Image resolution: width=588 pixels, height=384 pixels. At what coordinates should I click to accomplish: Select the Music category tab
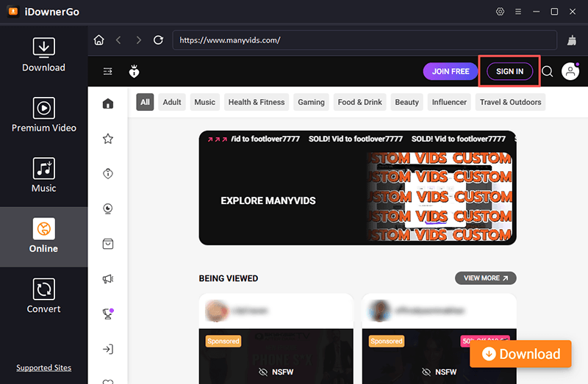205,102
